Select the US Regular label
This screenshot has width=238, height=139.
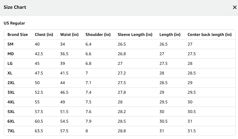(14, 23)
